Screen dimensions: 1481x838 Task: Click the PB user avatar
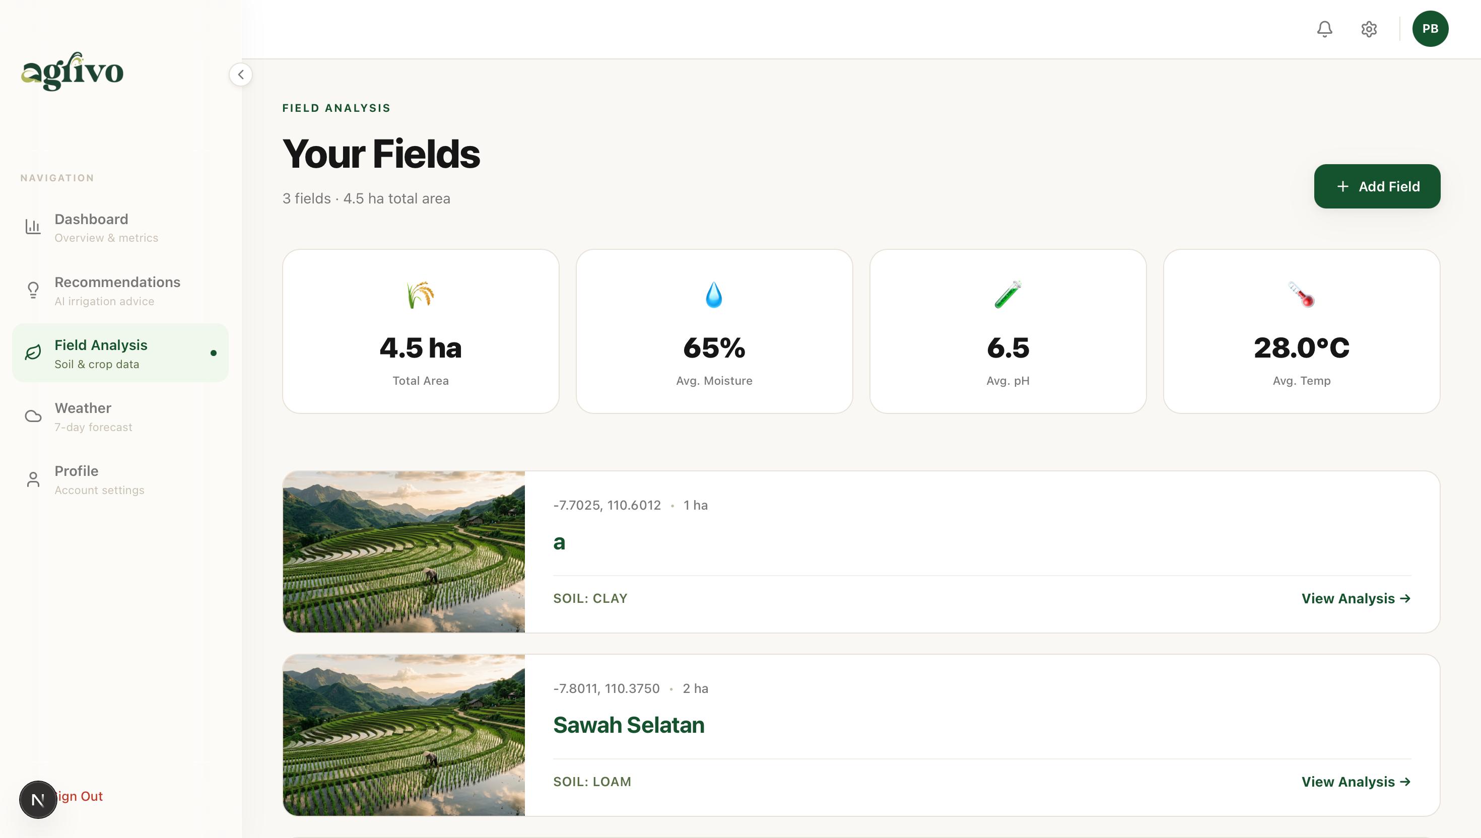tap(1430, 29)
